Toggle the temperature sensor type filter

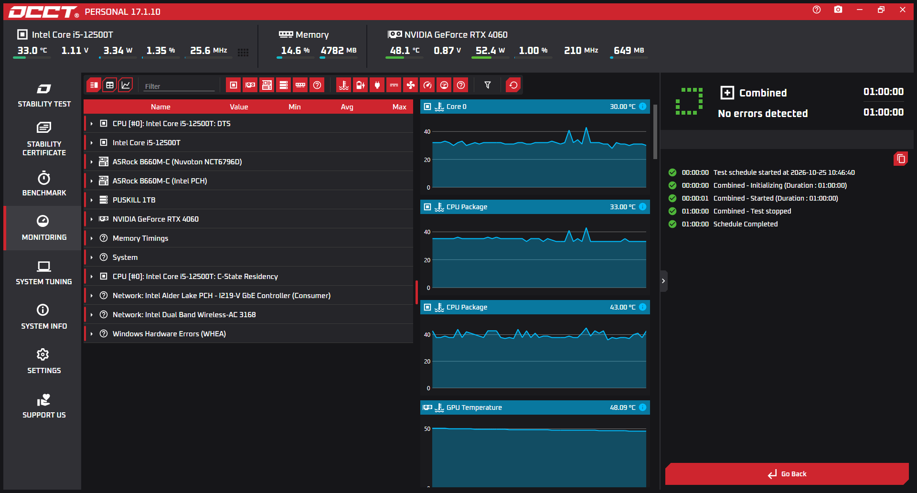[344, 85]
